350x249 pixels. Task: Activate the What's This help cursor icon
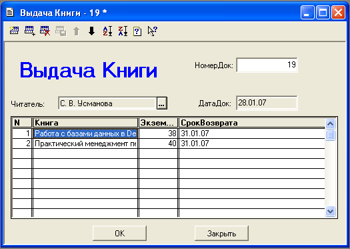(153, 31)
